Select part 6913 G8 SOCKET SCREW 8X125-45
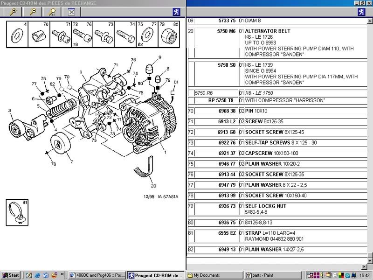 [277, 132]
